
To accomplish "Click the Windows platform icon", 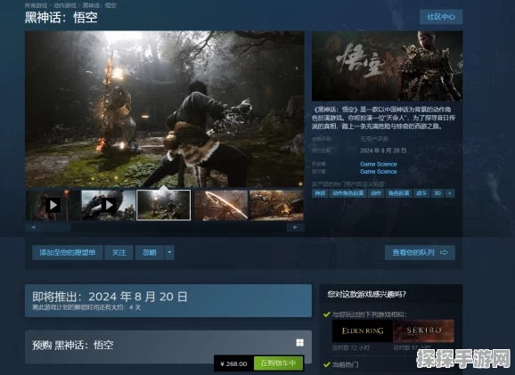I will [299, 343].
